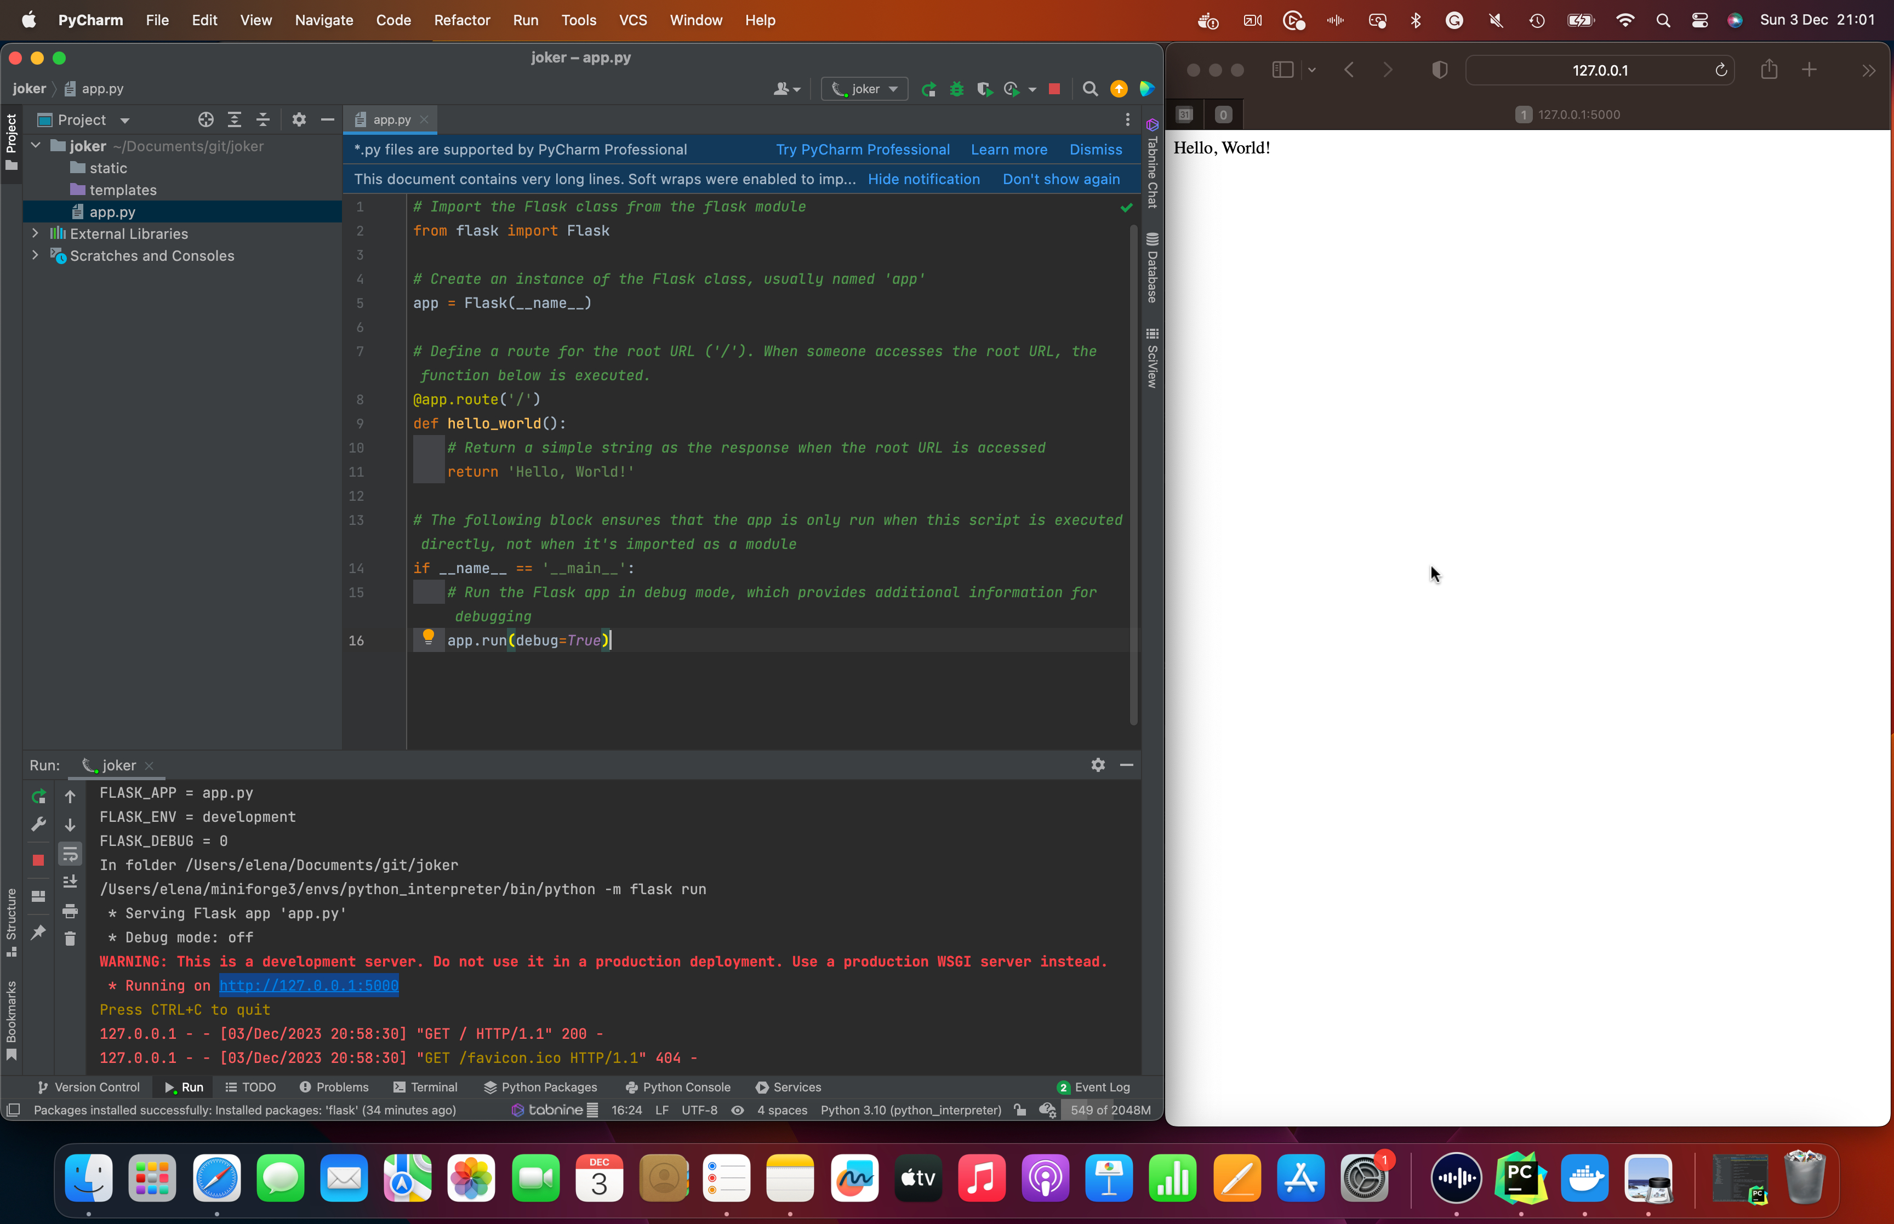1894x1224 pixels.
Task: Open PyCharm from the Dock
Action: click(1520, 1178)
